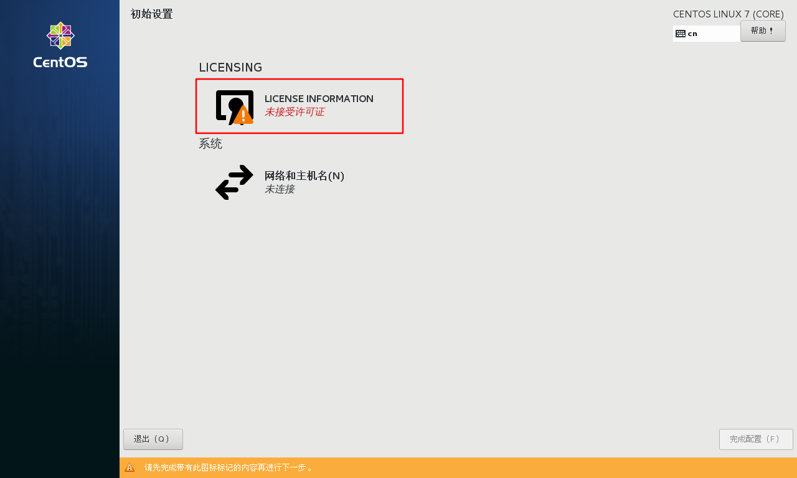Click the warning triangle in the bottom bar

point(130,467)
